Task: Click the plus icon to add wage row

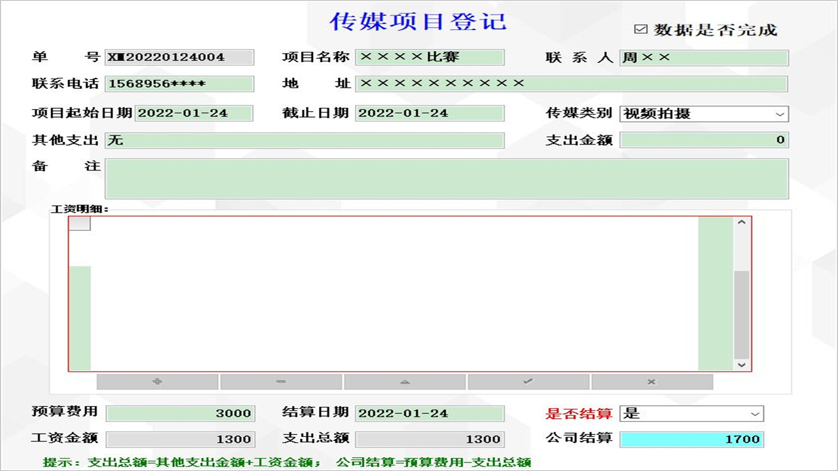Action: (156, 381)
